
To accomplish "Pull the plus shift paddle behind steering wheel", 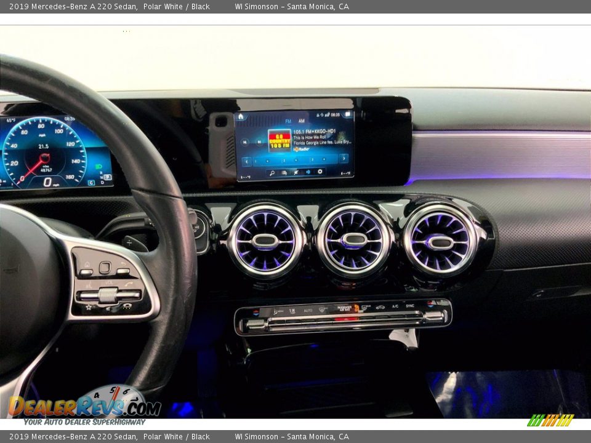I will coord(132,244).
